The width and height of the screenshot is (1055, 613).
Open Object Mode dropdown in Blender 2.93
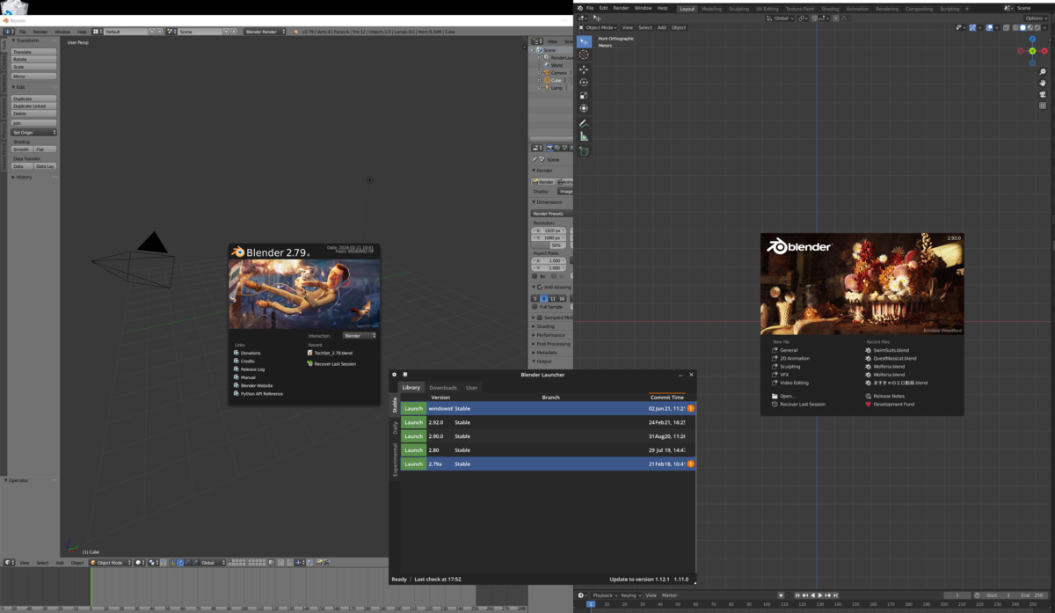pyautogui.click(x=598, y=27)
